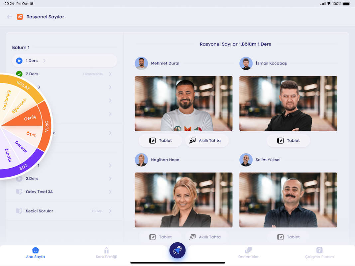Screen dimensions: 355x266
Task: Open Nagihan Hoca's avatar
Action: [141, 160]
